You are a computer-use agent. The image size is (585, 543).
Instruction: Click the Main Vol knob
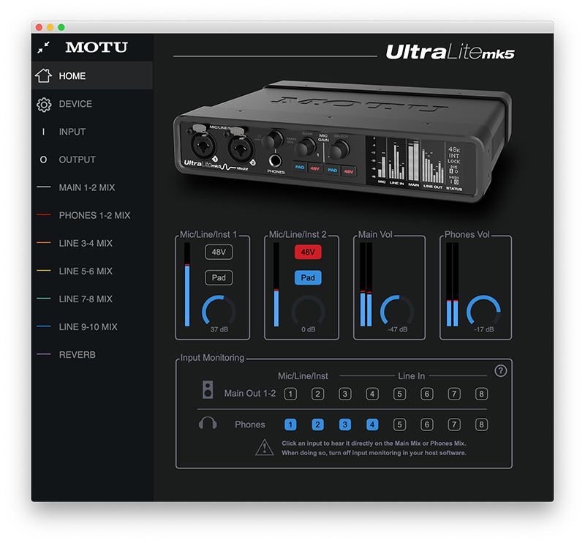(x=397, y=311)
